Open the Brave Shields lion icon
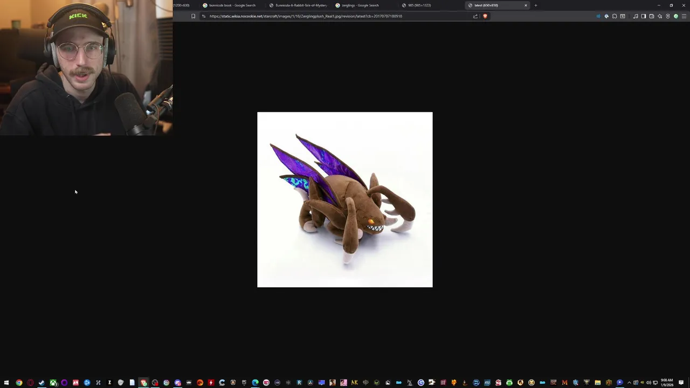The height and width of the screenshot is (388, 690). tap(485, 16)
